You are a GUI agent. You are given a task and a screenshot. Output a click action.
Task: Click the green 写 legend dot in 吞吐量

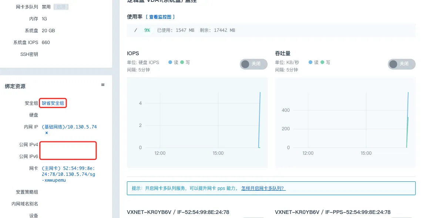click(x=322, y=63)
